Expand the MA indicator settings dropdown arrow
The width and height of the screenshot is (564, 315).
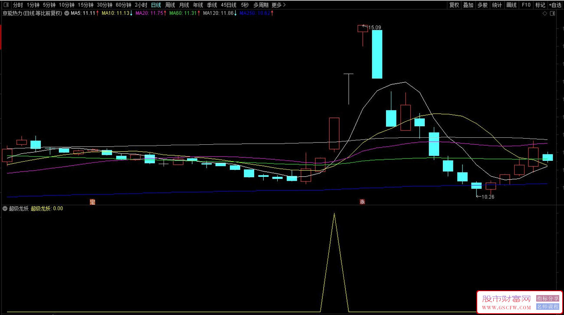coord(67,13)
